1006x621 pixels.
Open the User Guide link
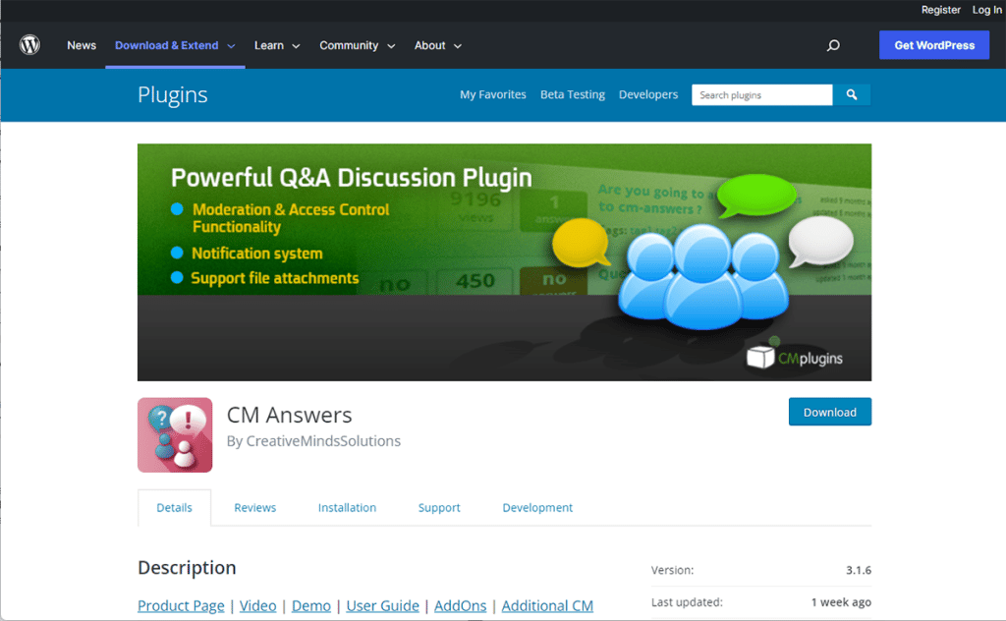click(382, 605)
